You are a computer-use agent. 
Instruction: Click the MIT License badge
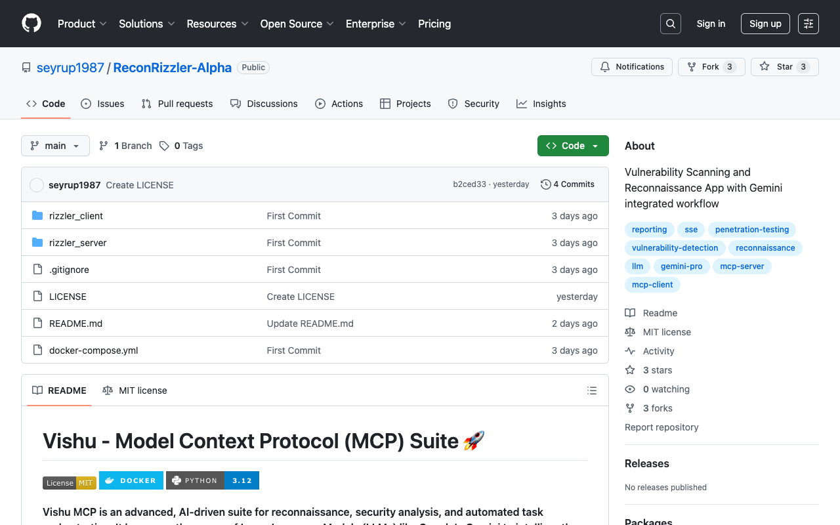click(x=70, y=483)
